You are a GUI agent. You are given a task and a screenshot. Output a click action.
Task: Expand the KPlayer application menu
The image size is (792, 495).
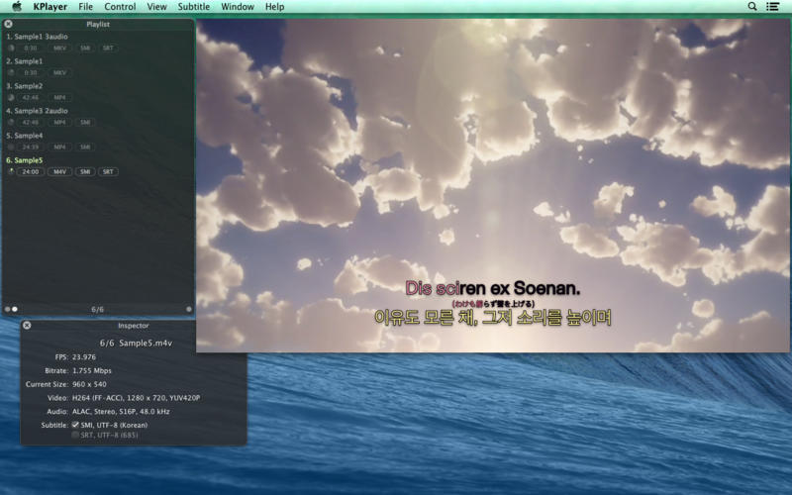49,7
